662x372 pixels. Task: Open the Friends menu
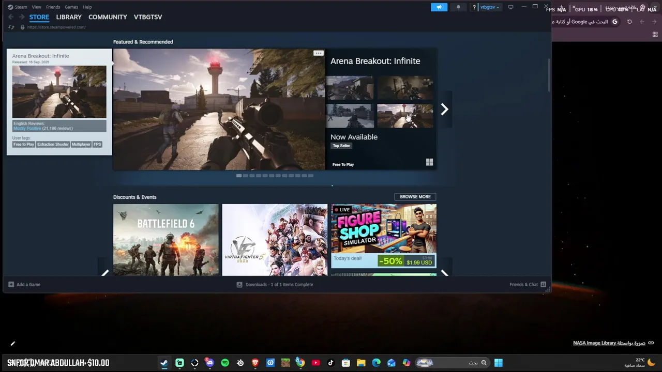pyautogui.click(x=53, y=7)
